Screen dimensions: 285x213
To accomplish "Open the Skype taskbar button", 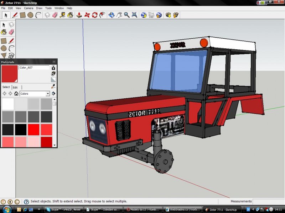I will 64,209.
